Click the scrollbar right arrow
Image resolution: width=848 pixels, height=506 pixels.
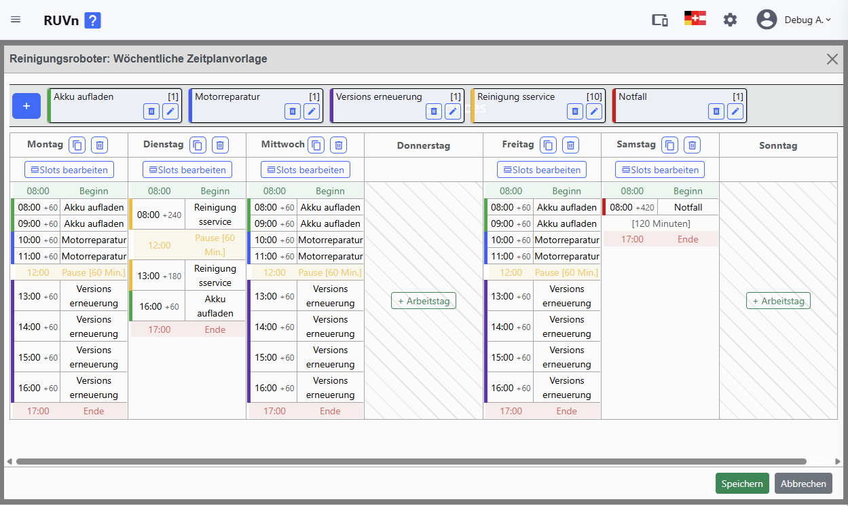click(838, 462)
